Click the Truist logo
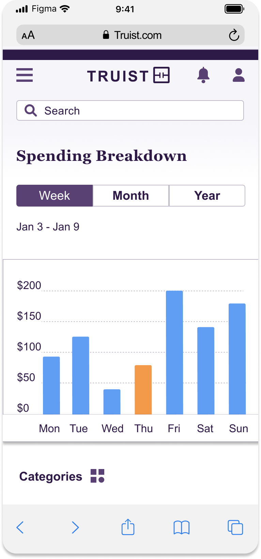Image resolution: width=261 pixels, height=559 pixels. pyautogui.click(x=128, y=75)
